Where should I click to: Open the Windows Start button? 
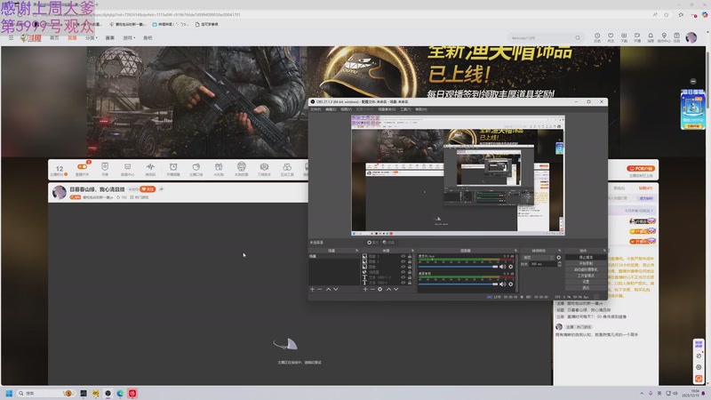point(9,393)
